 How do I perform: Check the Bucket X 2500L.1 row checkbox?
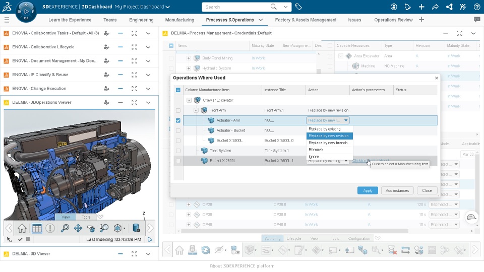(178, 161)
